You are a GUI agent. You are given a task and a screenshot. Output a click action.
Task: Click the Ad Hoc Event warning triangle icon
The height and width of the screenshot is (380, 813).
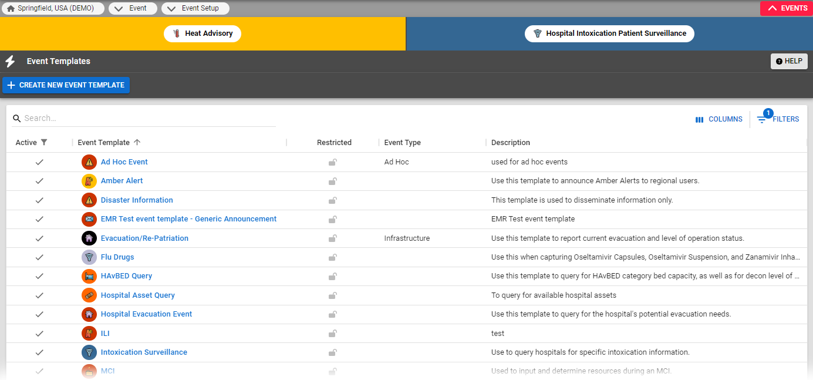tap(89, 162)
